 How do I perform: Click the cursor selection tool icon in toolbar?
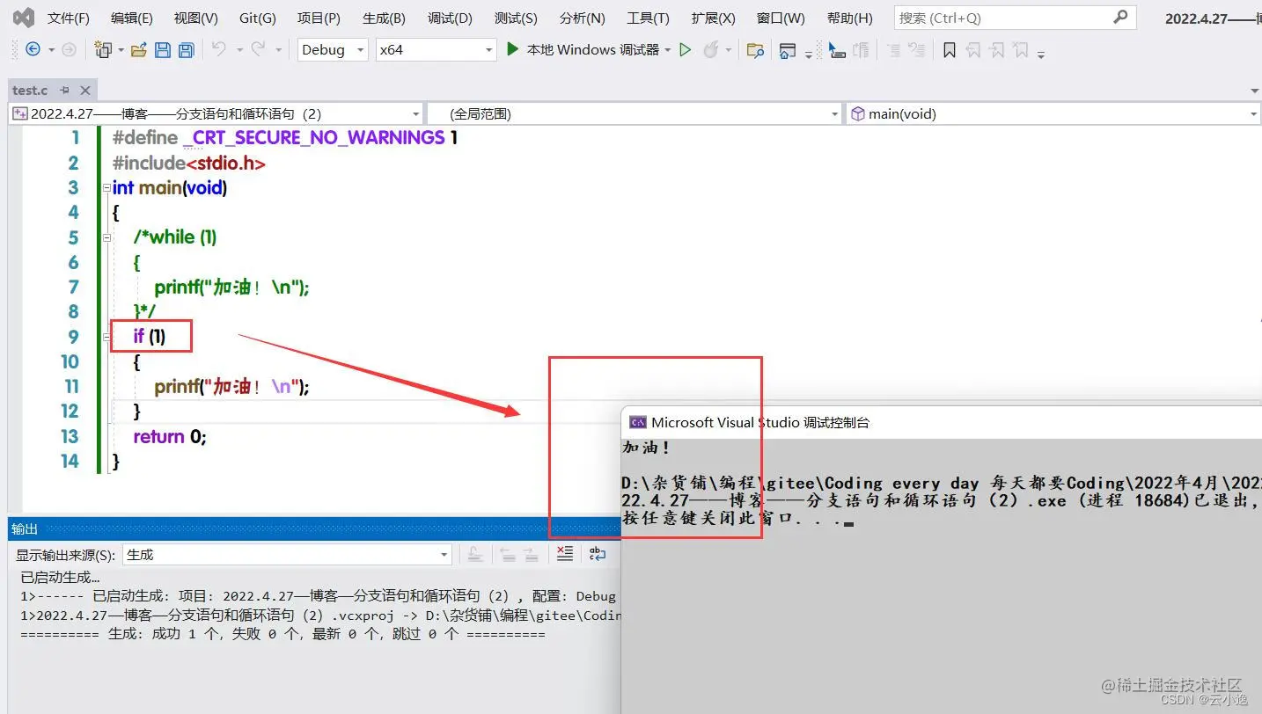(x=837, y=50)
